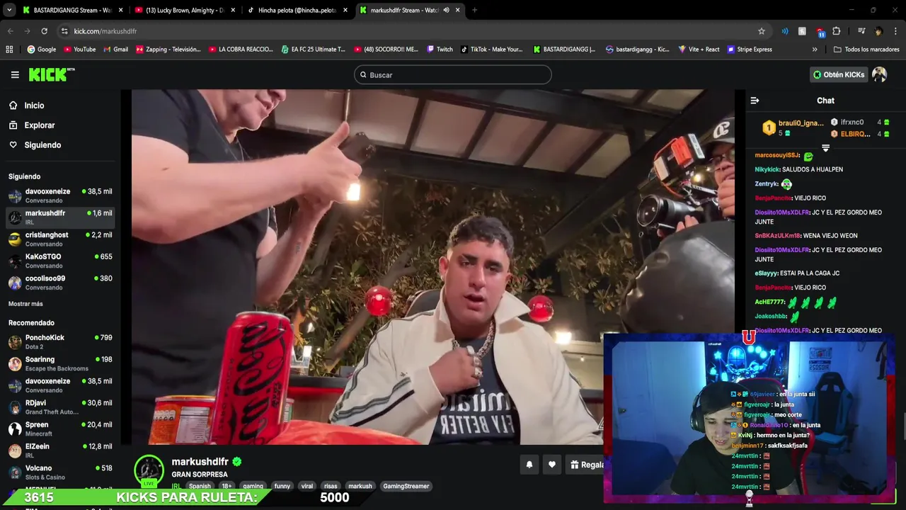Open ElZeein recommended channel
This screenshot has width=906, height=510.
point(60,450)
